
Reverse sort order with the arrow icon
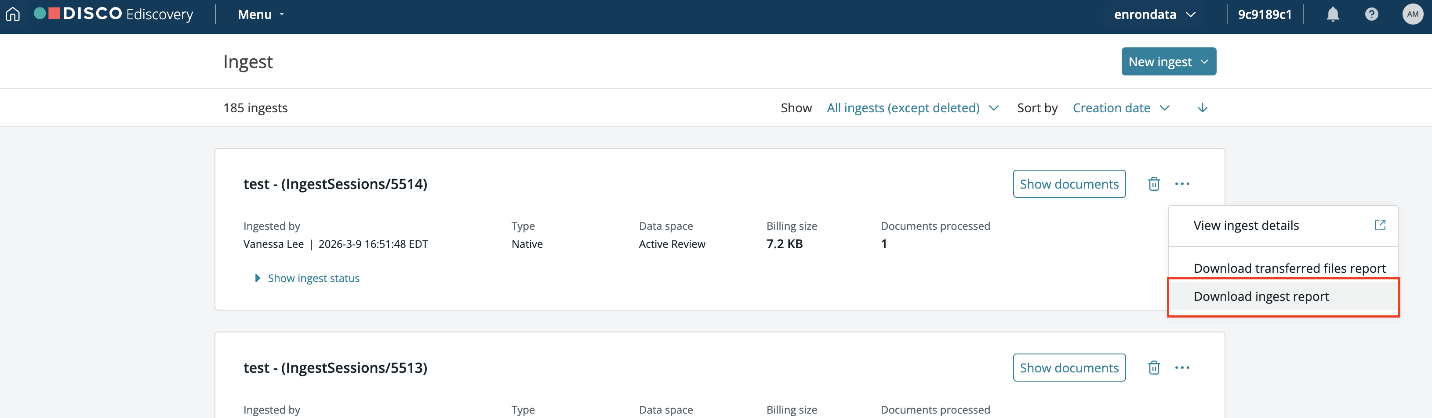click(1203, 107)
